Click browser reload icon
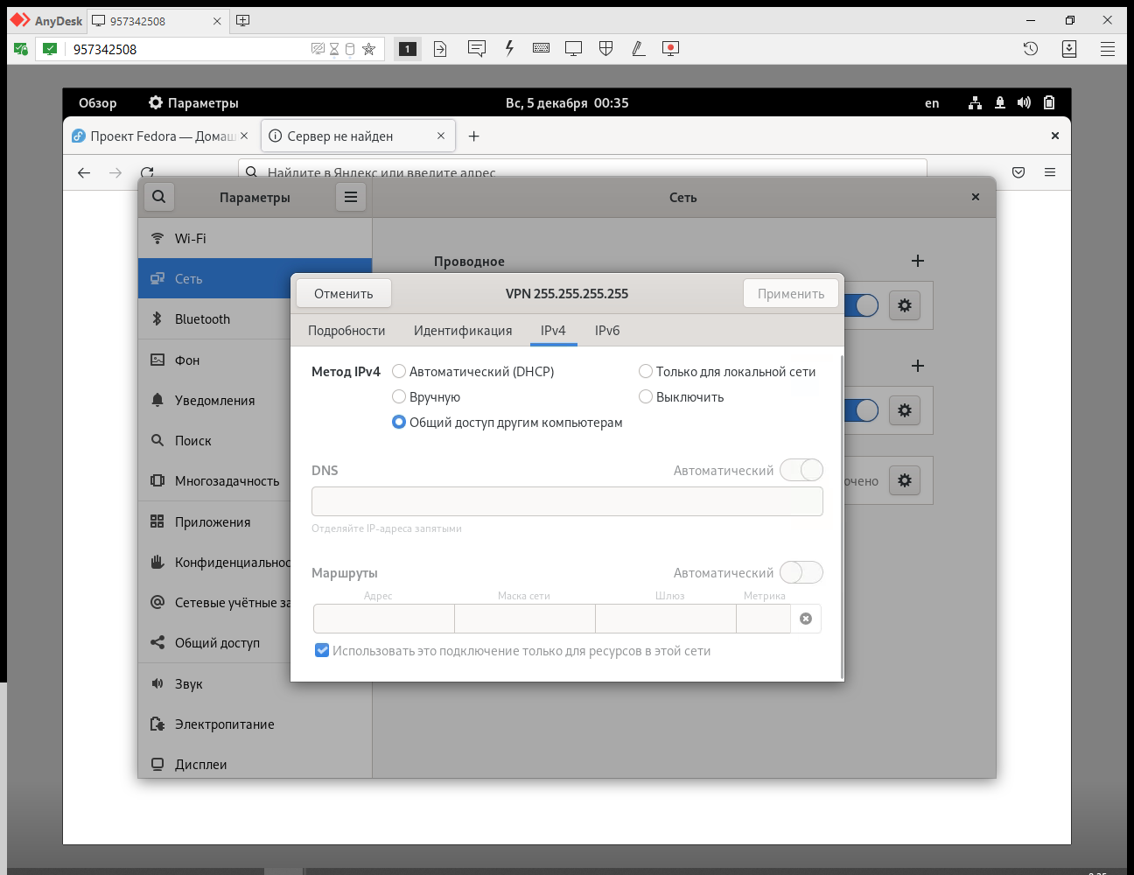 [147, 173]
